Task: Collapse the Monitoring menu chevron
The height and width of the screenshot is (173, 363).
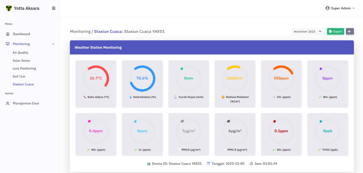Action: (x=53, y=44)
